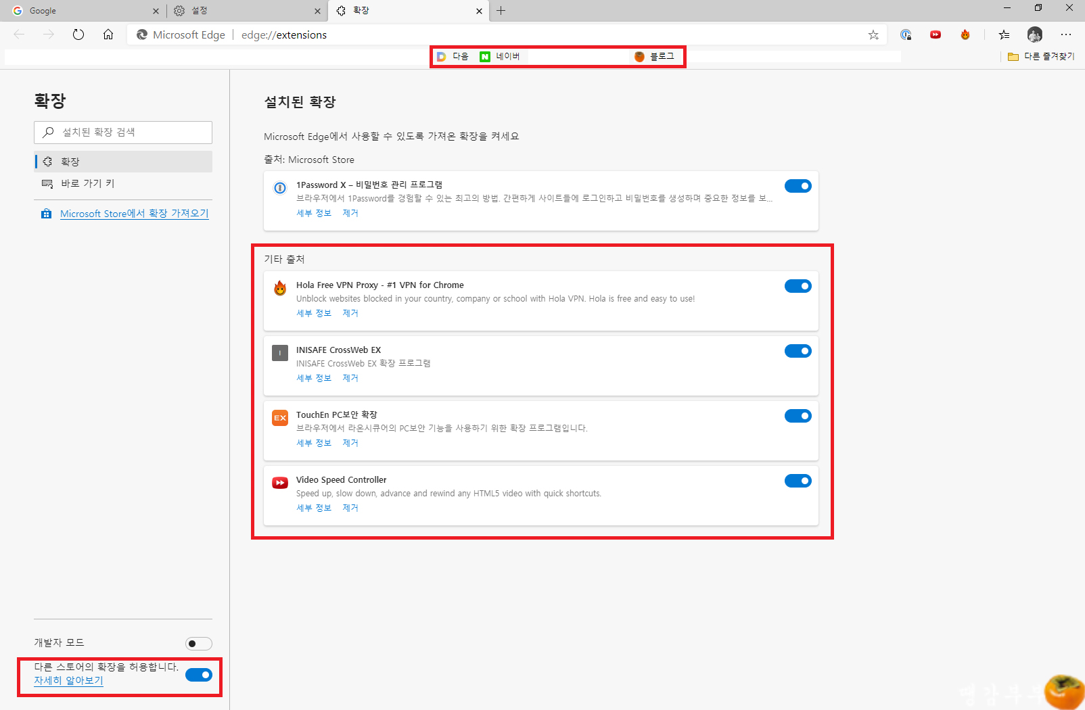Open 세부 정보 for Video Speed Controller
This screenshot has width=1085, height=710.
[x=314, y=508]
